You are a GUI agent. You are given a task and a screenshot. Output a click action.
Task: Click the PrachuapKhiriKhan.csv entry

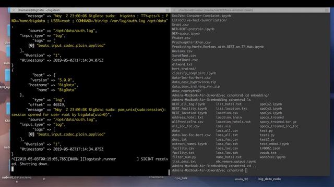pos(192,42)
